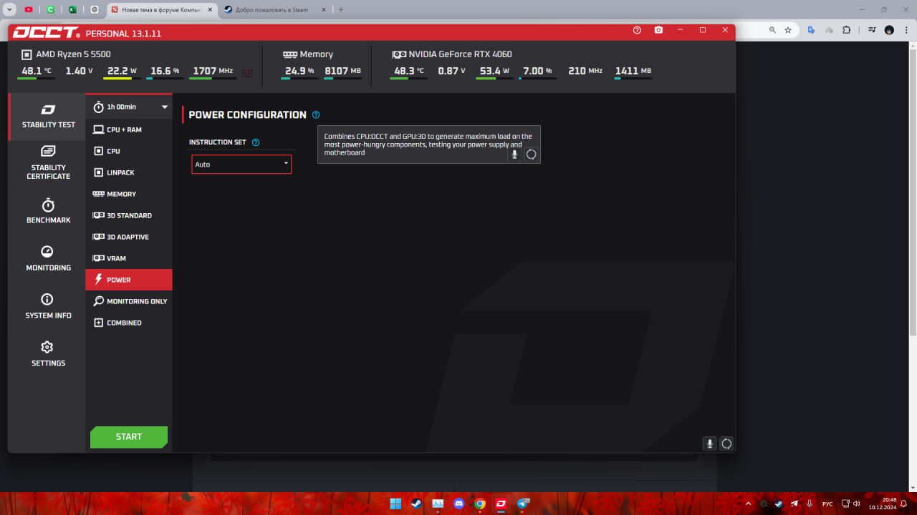Open the System Info section
The image size is (917, 515).
coord(48,306)
